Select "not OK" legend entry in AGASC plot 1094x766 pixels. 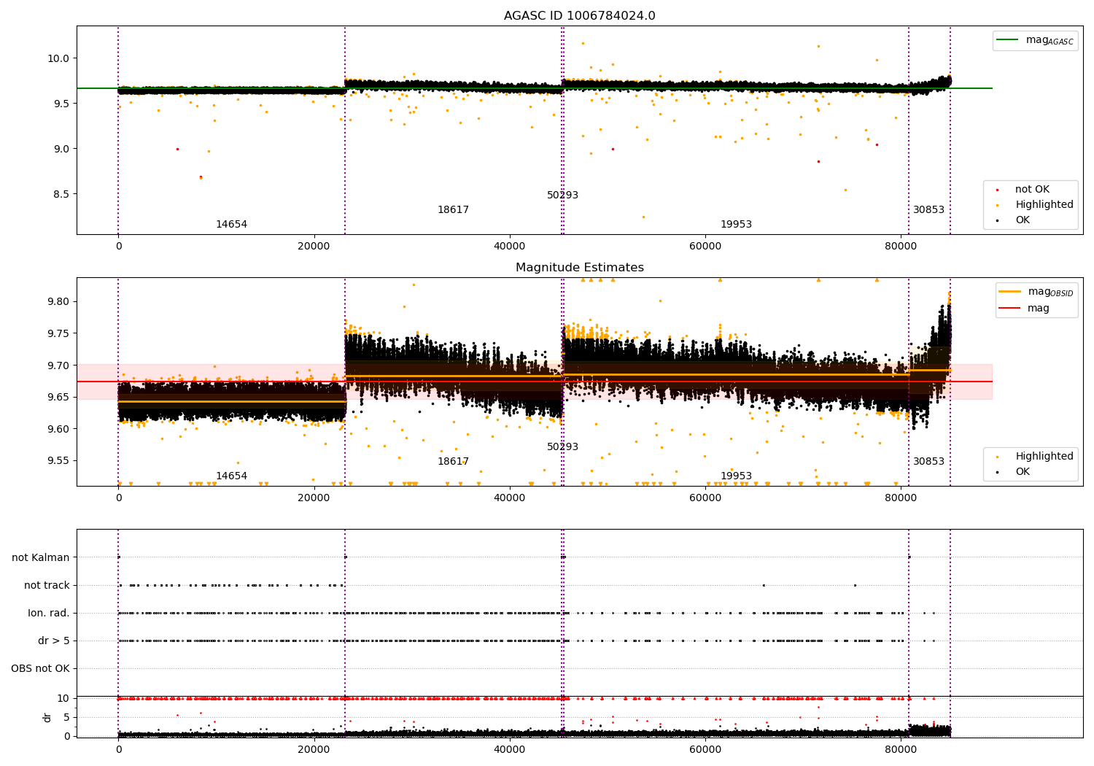point(1032,190)
